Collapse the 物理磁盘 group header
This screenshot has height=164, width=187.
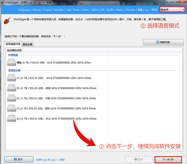pyautogui.click(x=13, y=55)
